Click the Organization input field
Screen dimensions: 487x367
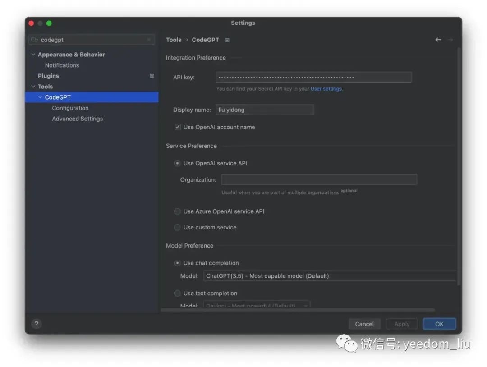[x=319, y=179]
